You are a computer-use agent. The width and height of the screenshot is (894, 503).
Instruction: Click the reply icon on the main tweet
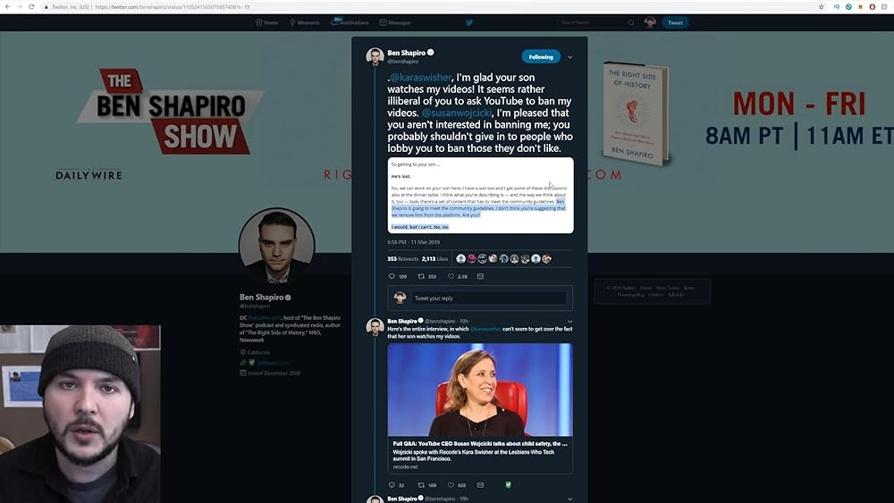[392, 277]
